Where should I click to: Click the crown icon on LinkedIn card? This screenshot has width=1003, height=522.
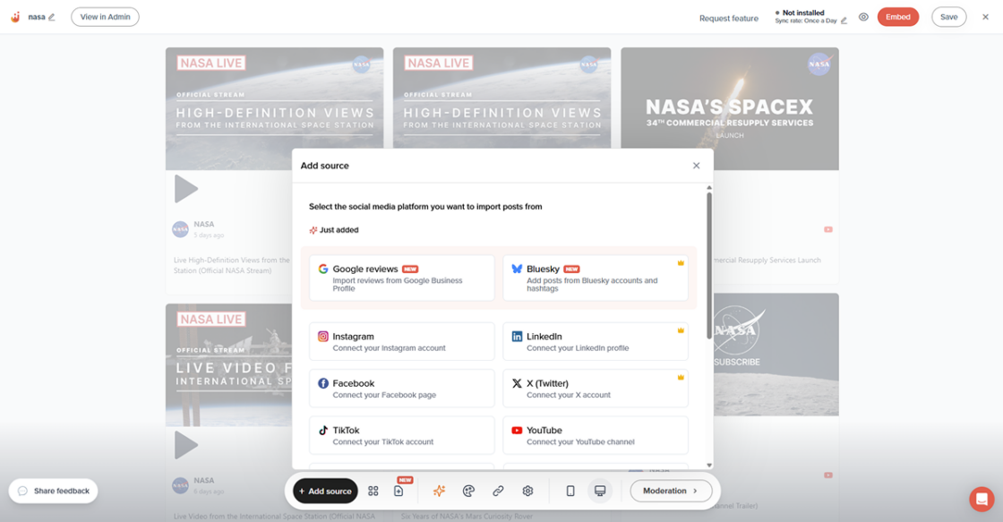pos(681,330)
